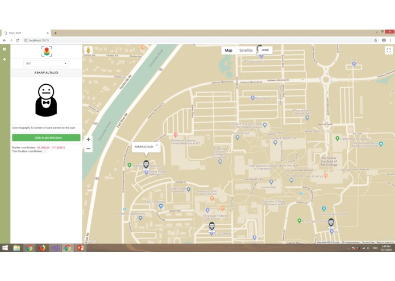Viewport: 395px width, 281px height.
Task: Click the plus icon in the green sidebar
Action: (5, 59)
